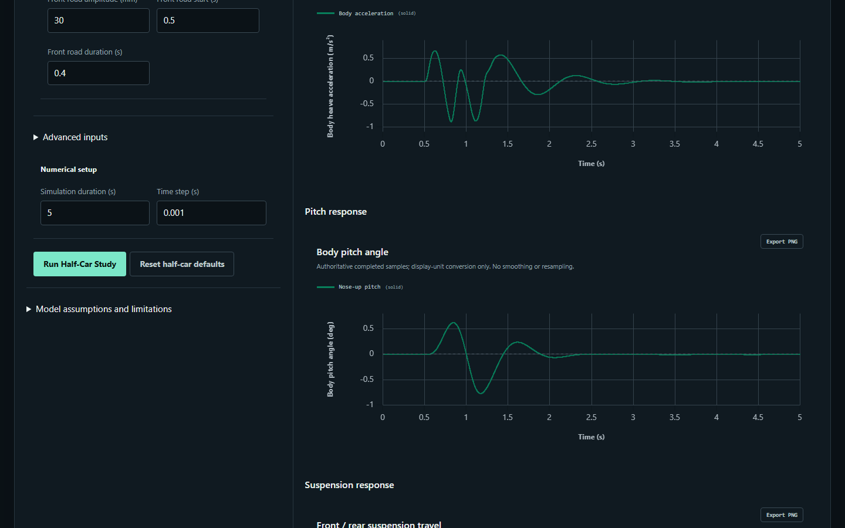Click the pitch chart Time (s) axis label
845x528 pixels.
pos(591,437)
